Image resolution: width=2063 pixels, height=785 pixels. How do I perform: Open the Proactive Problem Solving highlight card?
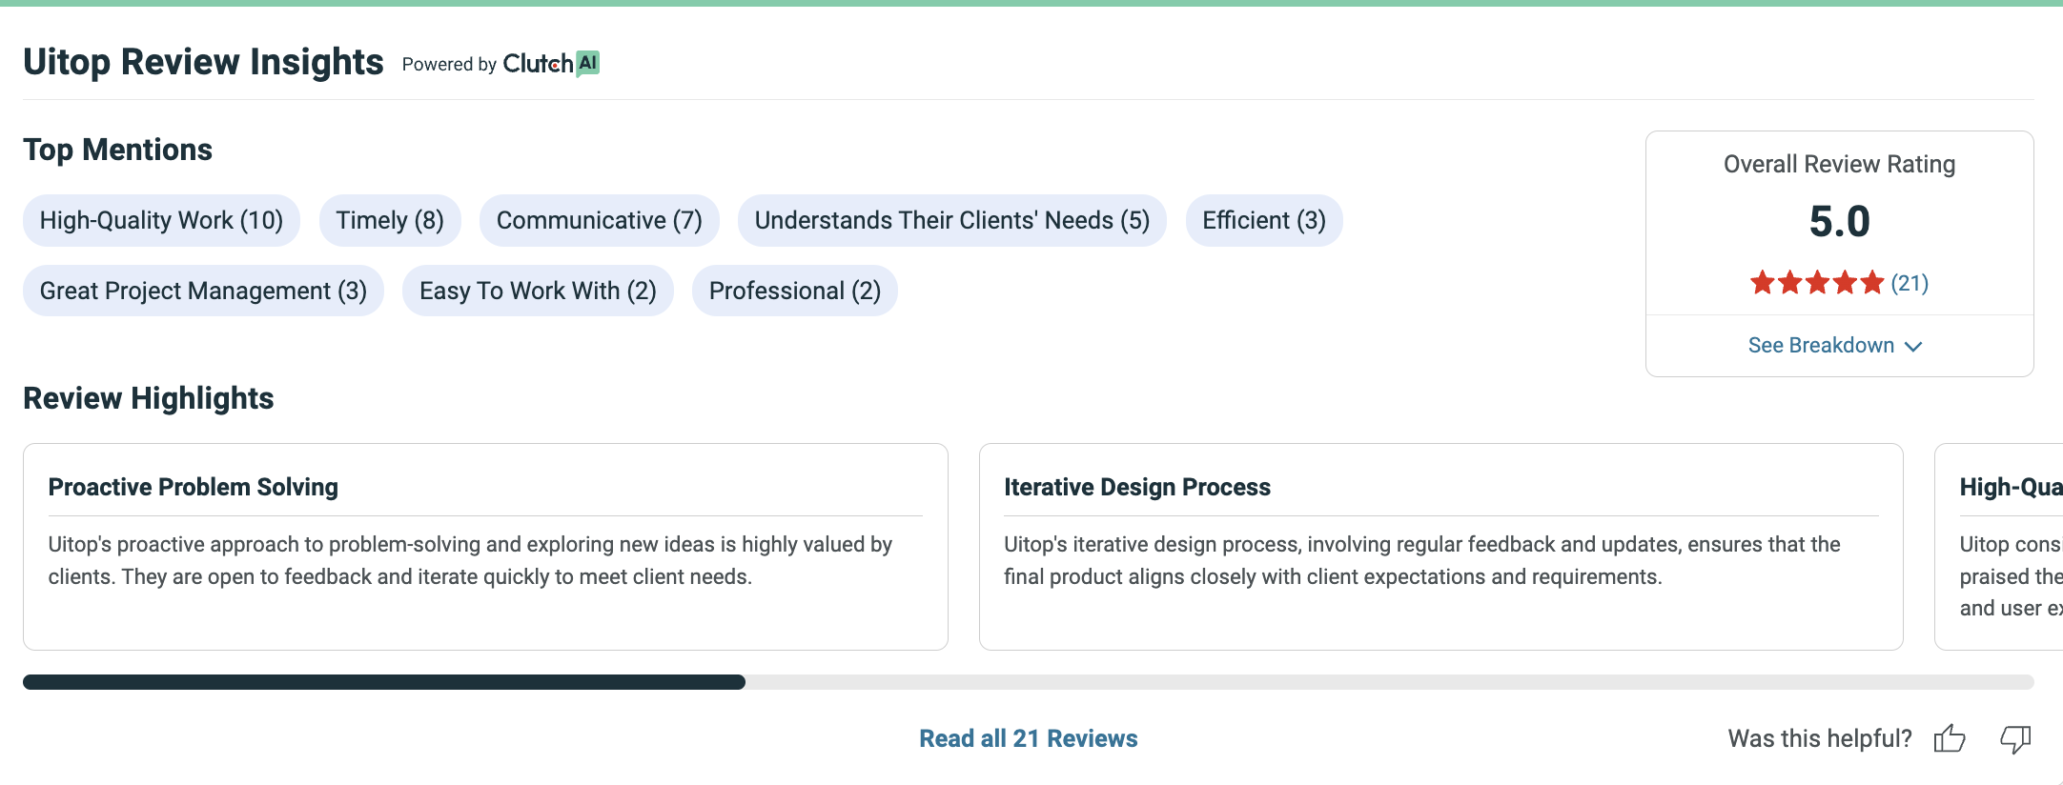tap(485, 547)
